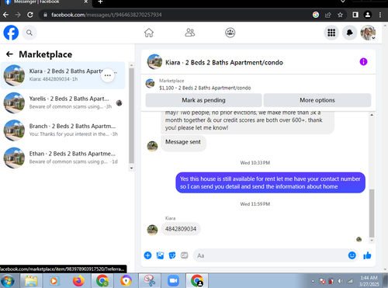388x288 pixels.
Task: Send a thumbs-up like
Action: [367, 255]
